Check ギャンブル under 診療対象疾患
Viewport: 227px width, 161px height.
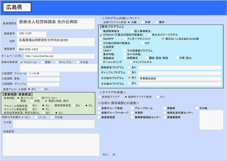pyautogui.click(x=57, y=62)
